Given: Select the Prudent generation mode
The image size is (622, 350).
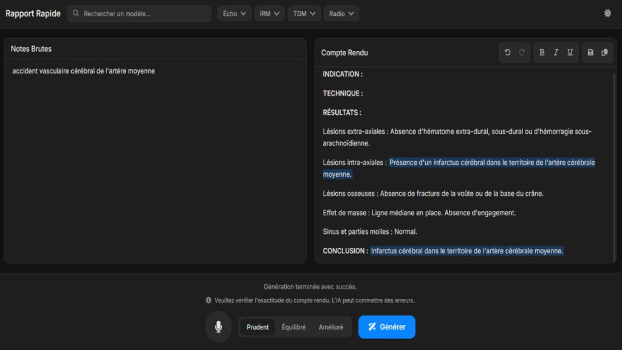Looking at the screenshot, I should point(258,327).
